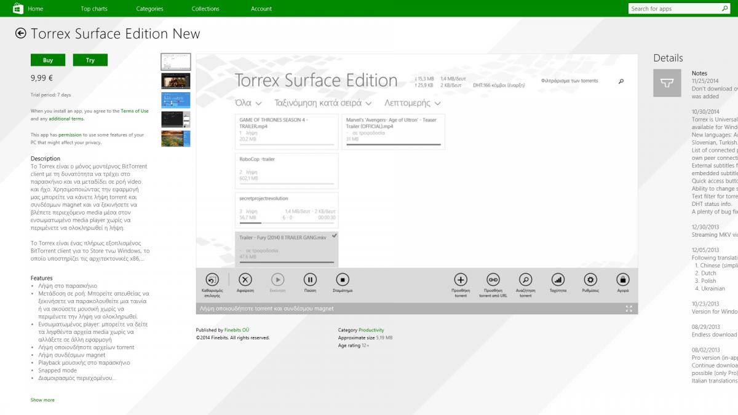Click the search torrent magnifier icon

525,279
